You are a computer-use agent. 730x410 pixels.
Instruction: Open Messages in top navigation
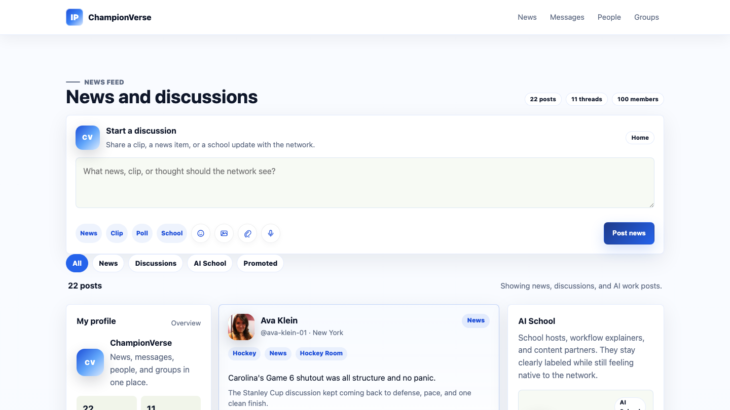[x=567, y=17]
